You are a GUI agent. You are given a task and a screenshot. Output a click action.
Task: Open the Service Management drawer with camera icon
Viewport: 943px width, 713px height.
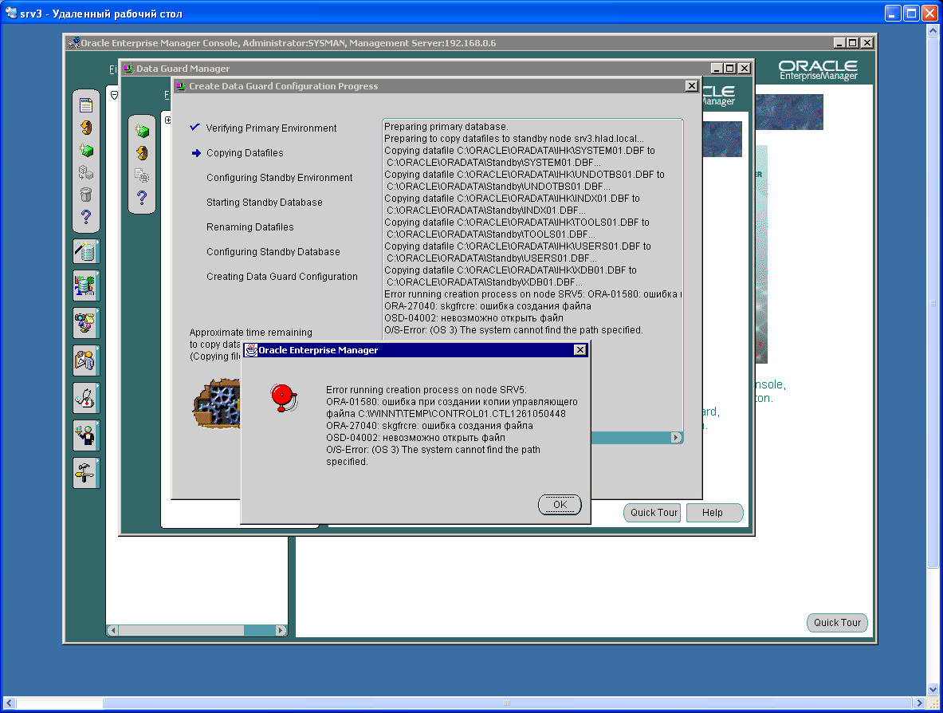(x=86, y=323)
